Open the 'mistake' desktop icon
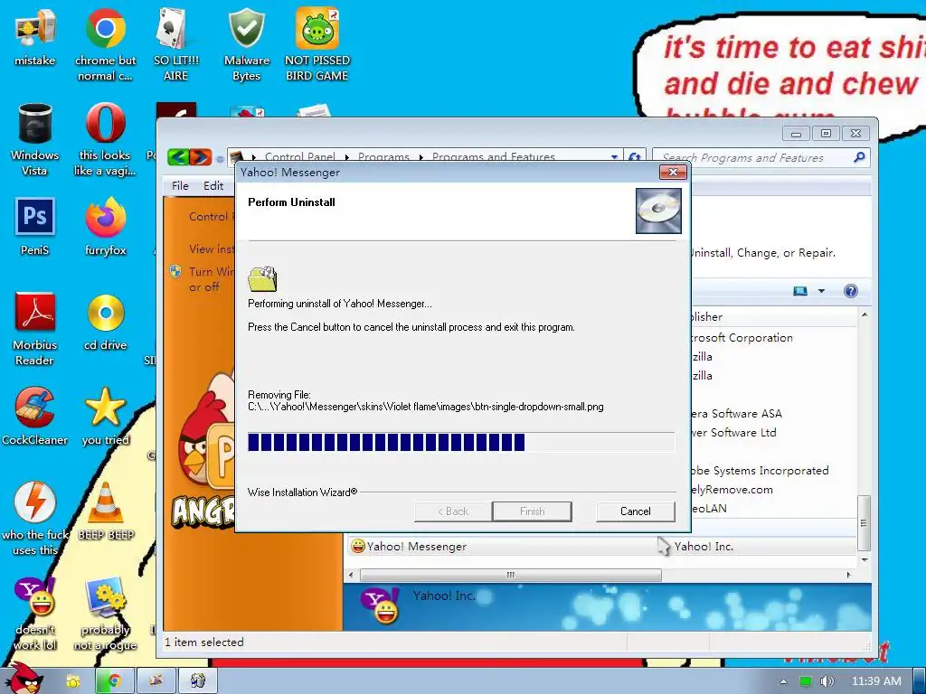This screenshot has width=926, height=694. tap(34, 36)
